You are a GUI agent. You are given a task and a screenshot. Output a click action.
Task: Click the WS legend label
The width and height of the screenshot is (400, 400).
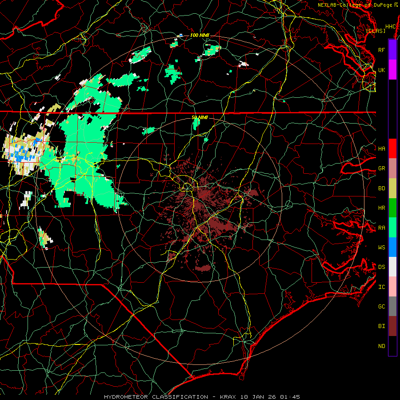382,247
